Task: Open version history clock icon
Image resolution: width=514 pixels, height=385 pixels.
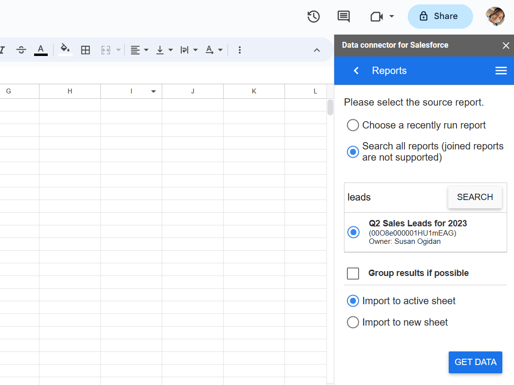Action: tap(313, 17)
